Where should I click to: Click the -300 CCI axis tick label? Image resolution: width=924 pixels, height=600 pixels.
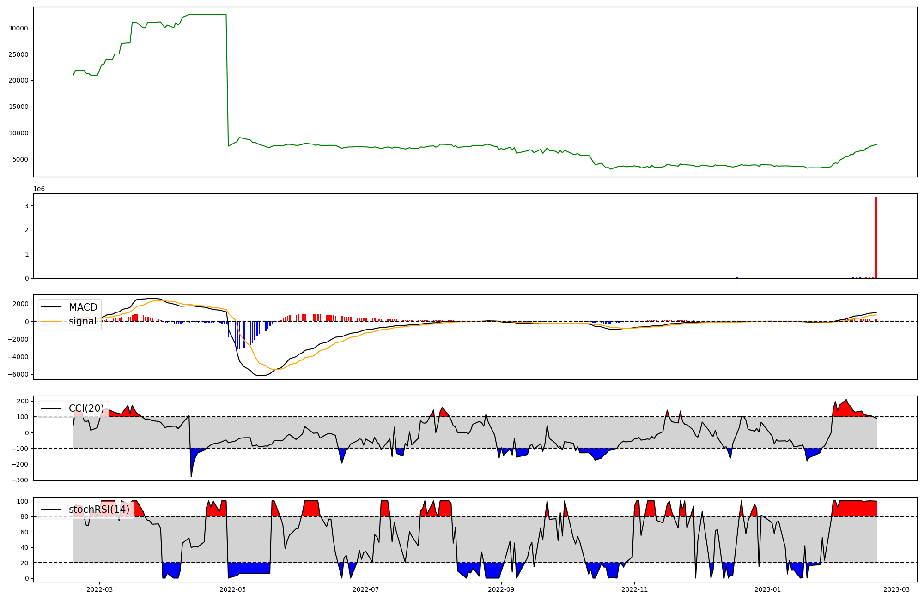point(20,480)
